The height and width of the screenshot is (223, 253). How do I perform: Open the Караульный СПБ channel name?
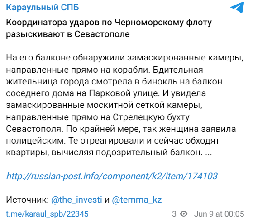(43, 7)
